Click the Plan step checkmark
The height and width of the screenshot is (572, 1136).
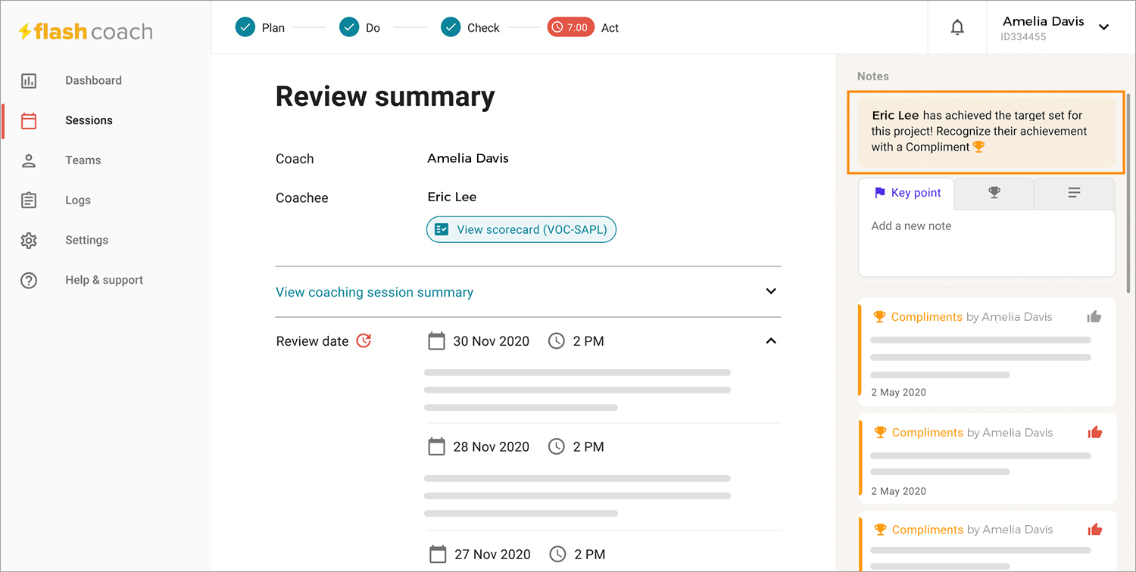(x=245, y=27)
